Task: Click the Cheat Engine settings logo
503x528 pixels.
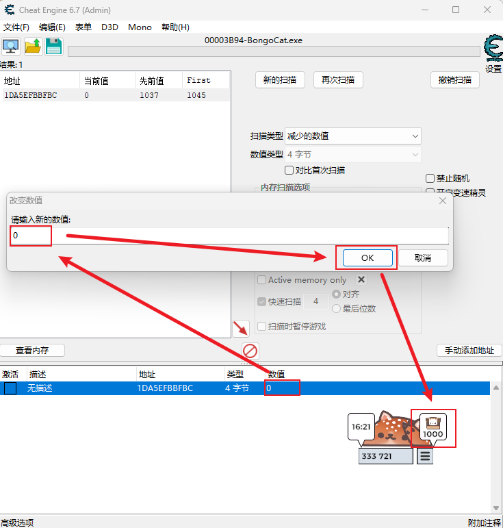Action: click(492, 48)
